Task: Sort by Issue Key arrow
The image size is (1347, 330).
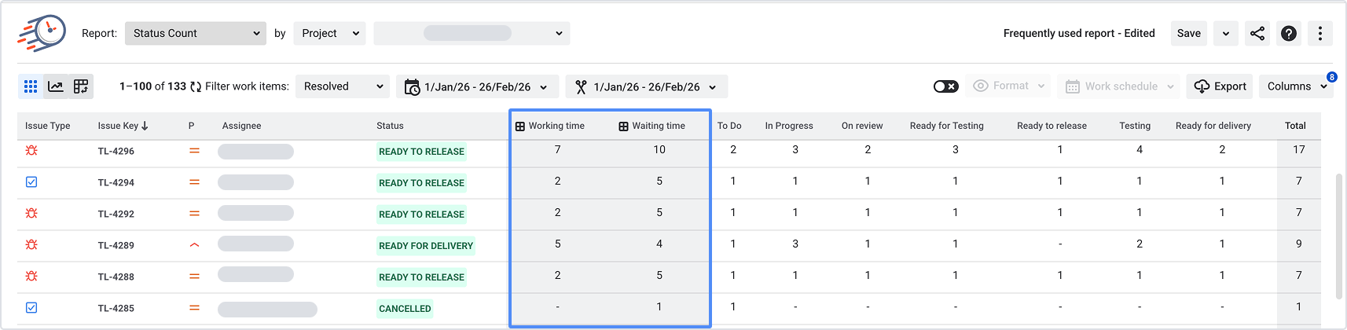Action: tap(145, 126)
